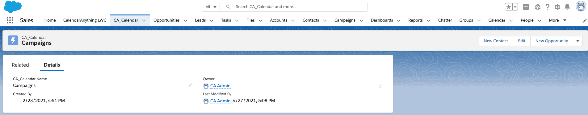Click the 2/23/2021, 4:51 PM created date
Viewport: 588px width, 115px height.
coord(44,101)
